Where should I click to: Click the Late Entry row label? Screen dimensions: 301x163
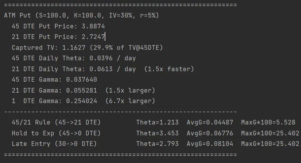pos(54,144)
